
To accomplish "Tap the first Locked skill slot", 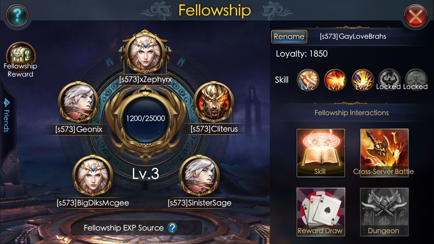I will [389, 80].
